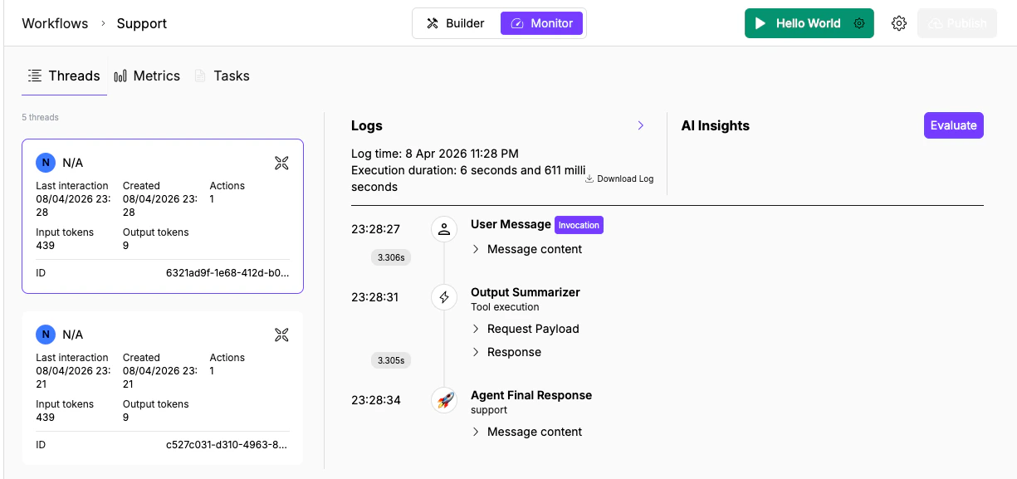Switch the view toggle to Builder
Viewport: 1017px width, 479px height.
point(455,23)
